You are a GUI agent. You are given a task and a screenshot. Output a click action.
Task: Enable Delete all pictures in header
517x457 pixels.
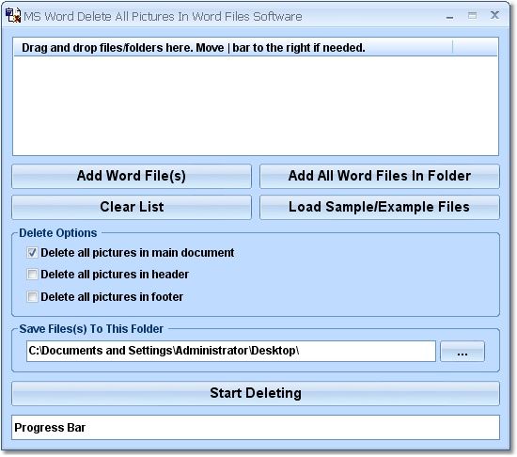(32, 275)
